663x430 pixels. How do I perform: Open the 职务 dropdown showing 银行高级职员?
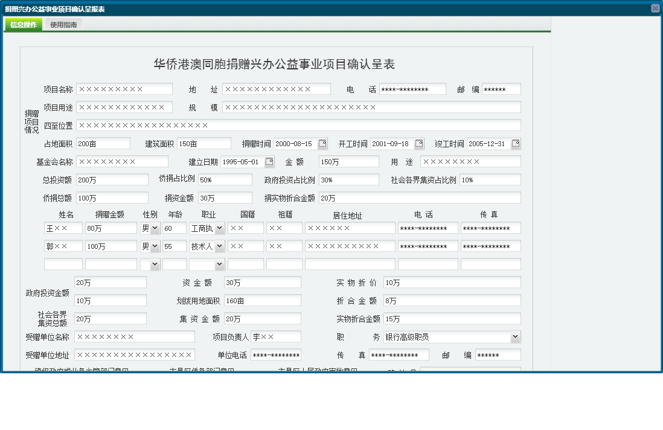[515, 337]
